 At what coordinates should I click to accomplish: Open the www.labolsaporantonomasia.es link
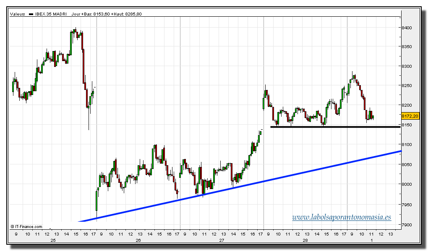click(x=342, y=218)
